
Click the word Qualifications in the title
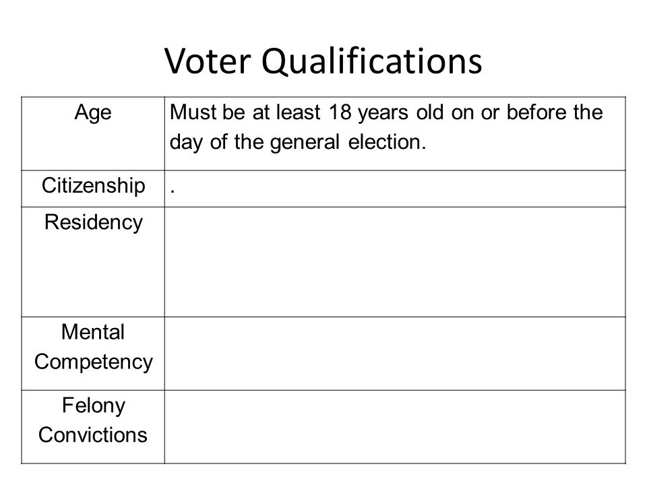[372, 61]
